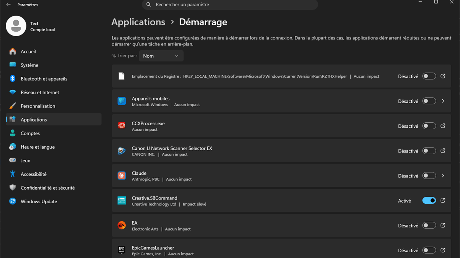This screenshot has width=460, height=258.
Task: Click the Jeux sidebar entry
Action: pos(54,161)
